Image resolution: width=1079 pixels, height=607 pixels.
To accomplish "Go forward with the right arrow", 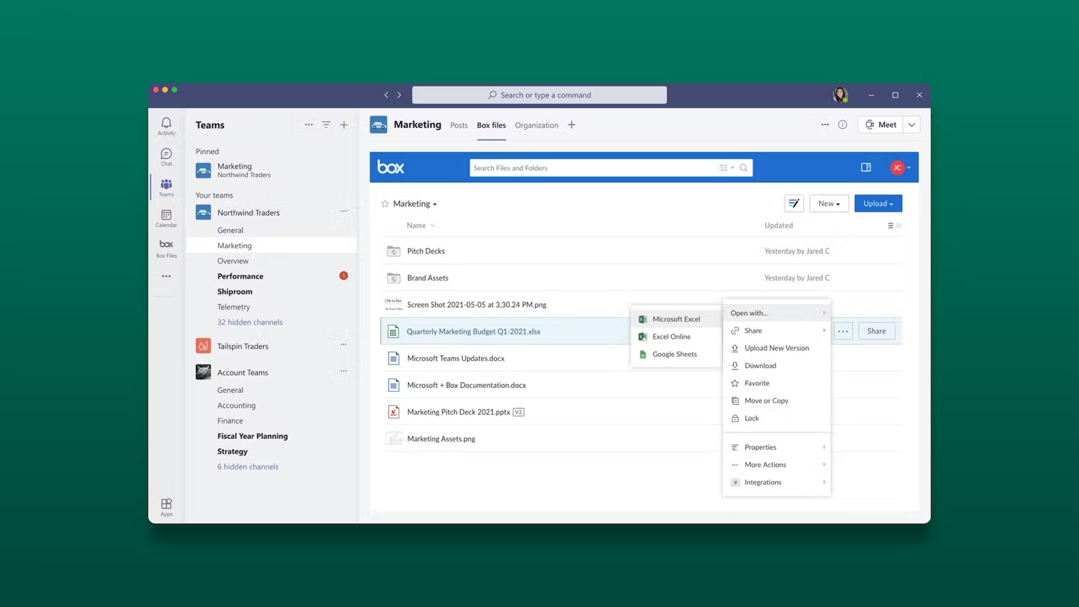I will click(399, 95).
